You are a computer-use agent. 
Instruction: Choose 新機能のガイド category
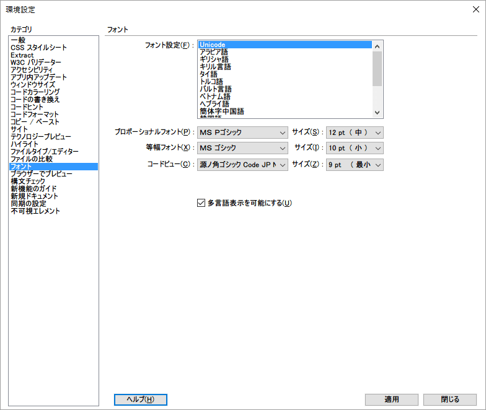53,188
